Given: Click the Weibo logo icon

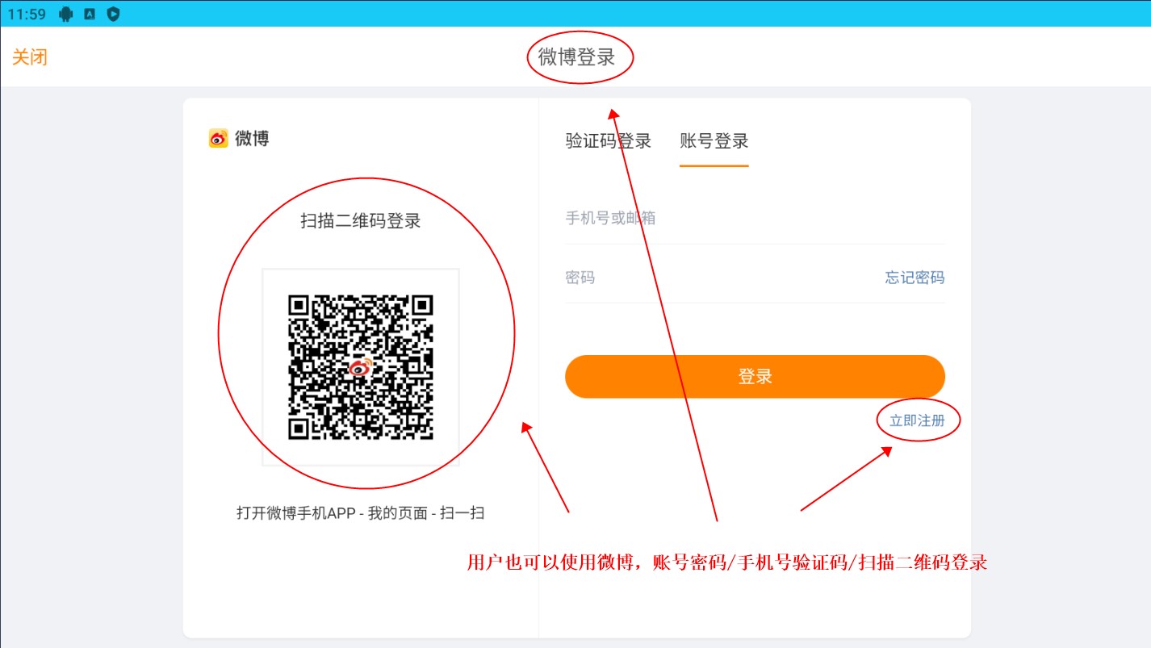Looking at the screenshot, I should (x=219, y=139).
